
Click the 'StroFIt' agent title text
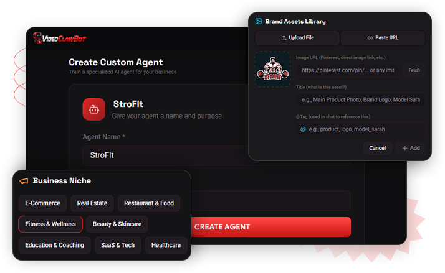[x=128, y=104]
